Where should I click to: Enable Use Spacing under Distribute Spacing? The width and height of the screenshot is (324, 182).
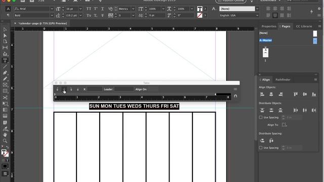coord(261,148)
